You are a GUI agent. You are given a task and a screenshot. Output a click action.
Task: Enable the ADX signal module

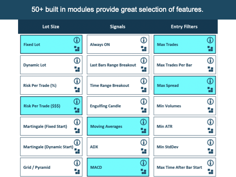[x=118, y=147]
